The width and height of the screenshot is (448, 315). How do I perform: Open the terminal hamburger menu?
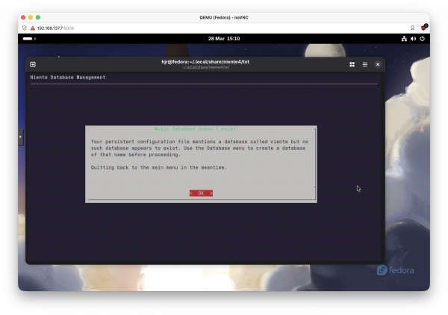point(365,65)
